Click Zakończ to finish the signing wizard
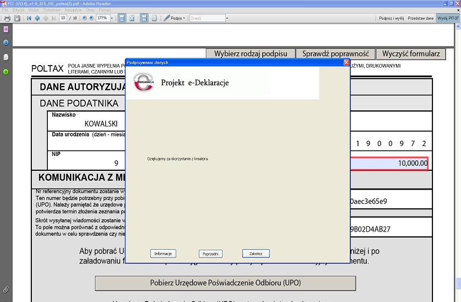The image size is (461, 302). tap(256, 254)
